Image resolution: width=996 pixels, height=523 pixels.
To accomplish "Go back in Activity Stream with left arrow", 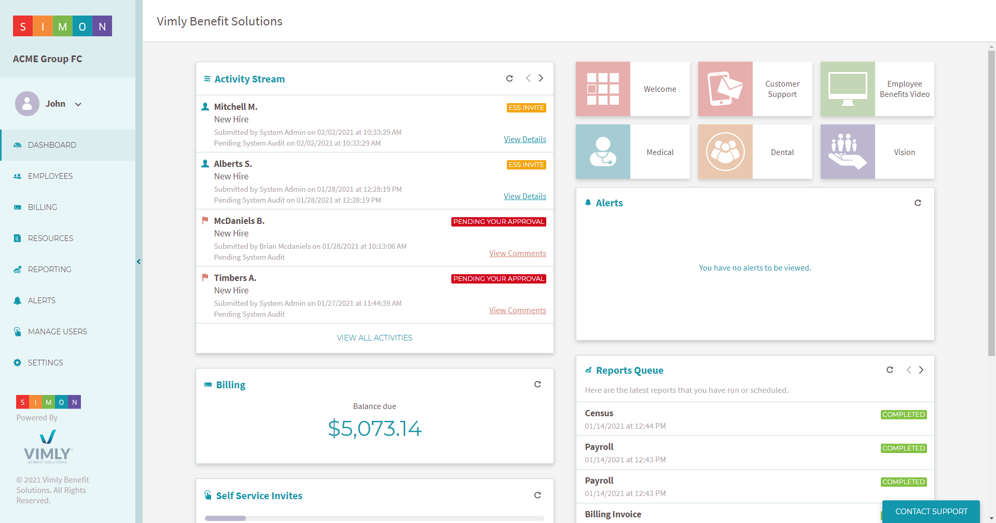I will click(528, 78).
